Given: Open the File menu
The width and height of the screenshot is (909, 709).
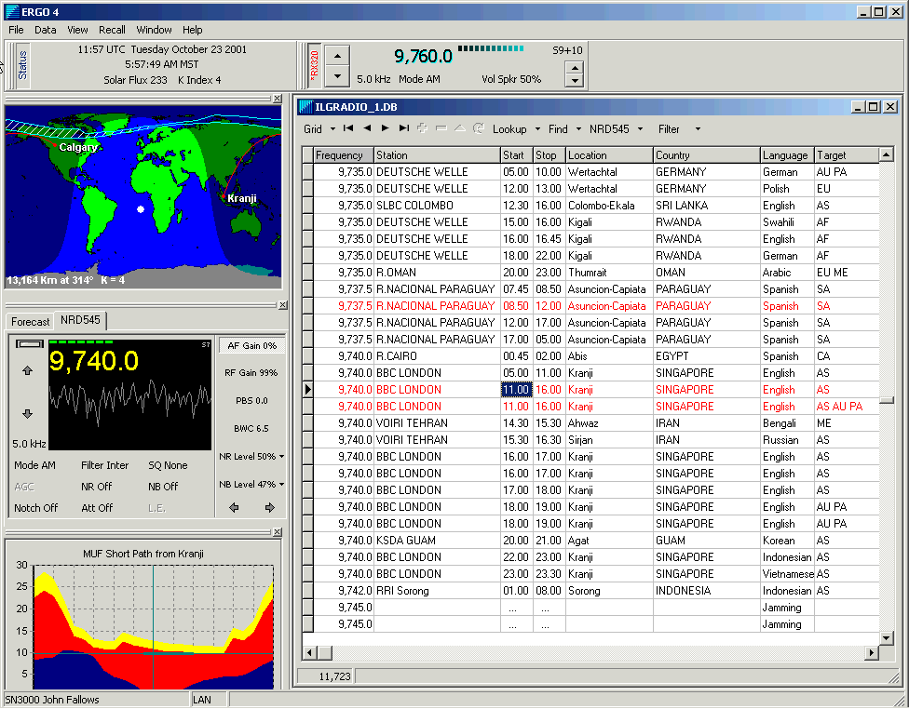Looking at the screenshot, I should (x=16, y=30).
